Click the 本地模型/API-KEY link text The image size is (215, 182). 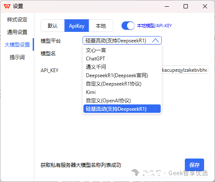coord(154,26)
